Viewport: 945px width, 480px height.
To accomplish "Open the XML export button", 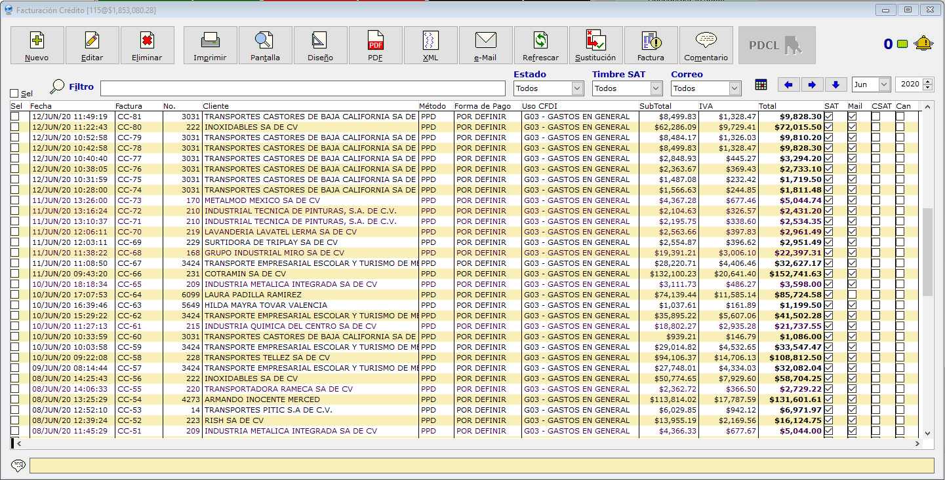I will [430, 45].
